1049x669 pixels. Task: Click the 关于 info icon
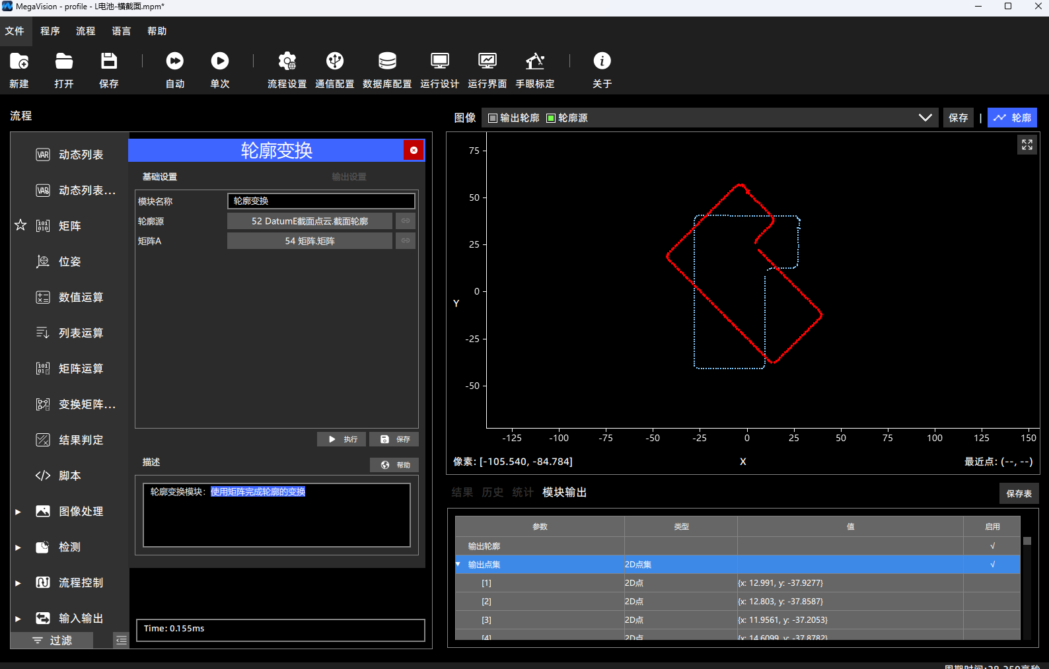pos(602,61)
